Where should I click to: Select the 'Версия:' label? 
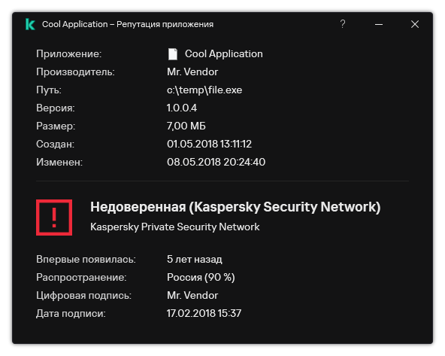coord(56,108)
